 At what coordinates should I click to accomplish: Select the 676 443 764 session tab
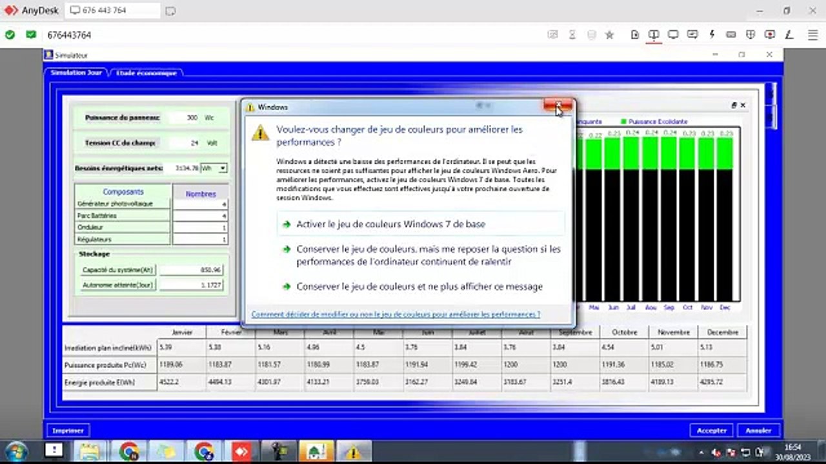pyautogui.click(x=113, y=10)
